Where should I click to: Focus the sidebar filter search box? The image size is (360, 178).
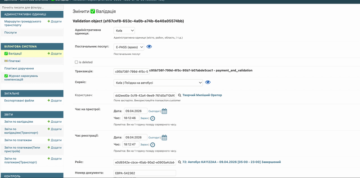pos(32,8)
